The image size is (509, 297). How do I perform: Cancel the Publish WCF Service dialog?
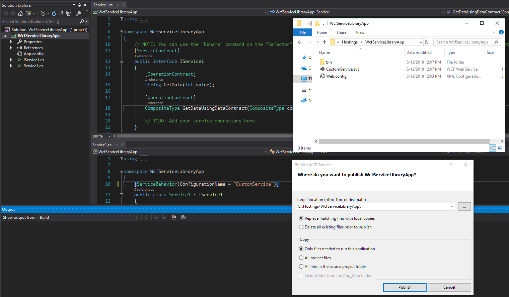pyautogui.click(x=449, y=287)
